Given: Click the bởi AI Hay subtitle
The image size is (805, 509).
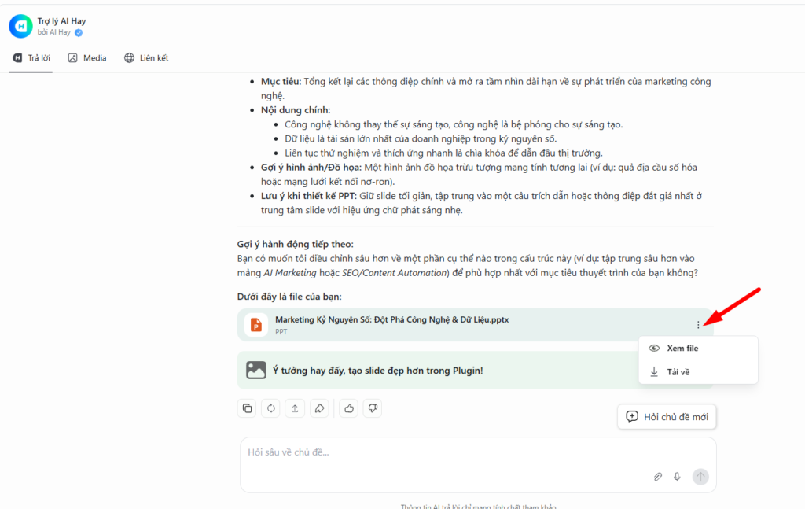Looking at the screenshot, I should [x=54, y=32].
